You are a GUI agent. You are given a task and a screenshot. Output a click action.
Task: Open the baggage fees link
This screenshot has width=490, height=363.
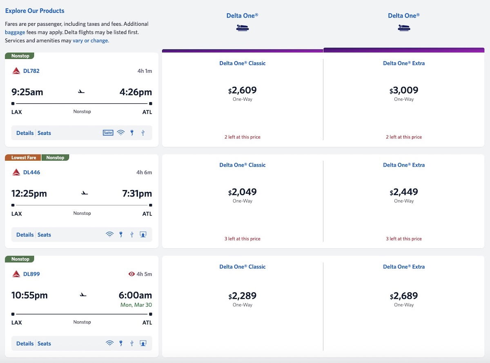pos(15,31)
